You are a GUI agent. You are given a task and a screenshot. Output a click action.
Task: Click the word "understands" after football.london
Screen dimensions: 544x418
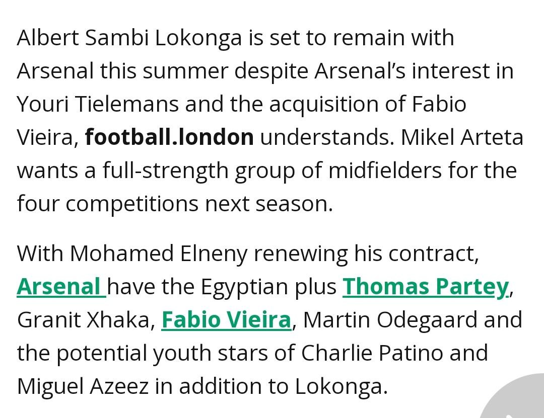(327, 137)
